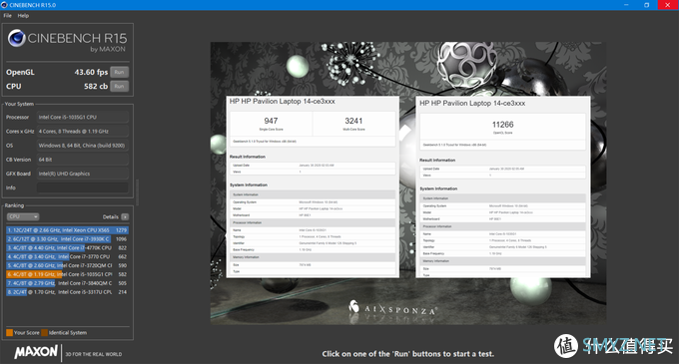Open the Help menu
Screen dimensions: 679x364
click(x=23, y=16)
